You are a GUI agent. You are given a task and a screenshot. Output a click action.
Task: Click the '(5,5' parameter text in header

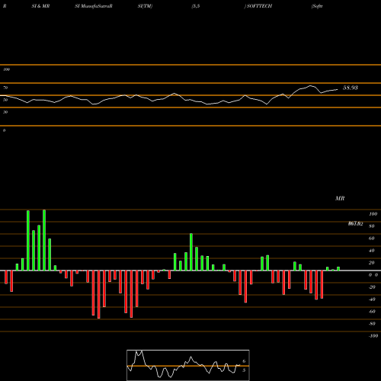point(196,6)
